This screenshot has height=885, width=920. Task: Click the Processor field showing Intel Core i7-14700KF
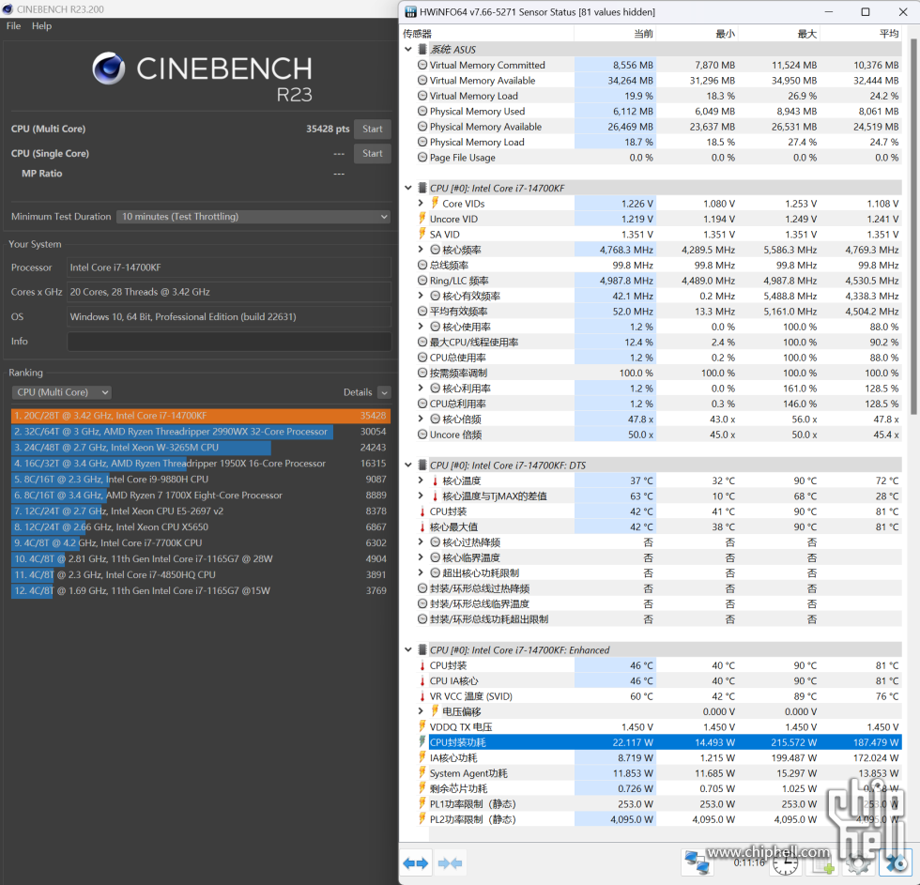pyautogui.click(x=229, y=267)
